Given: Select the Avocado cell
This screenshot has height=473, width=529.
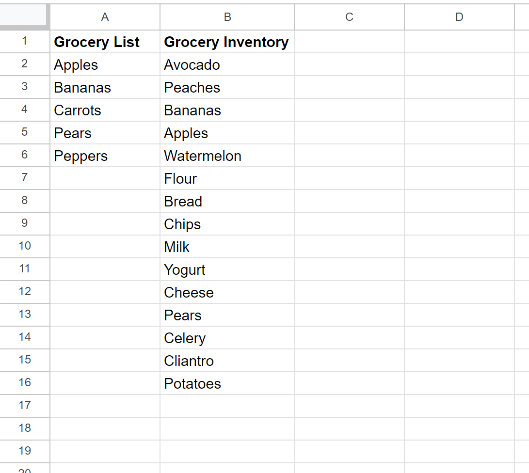Looking at the screenshot, I should click(227, 65).
